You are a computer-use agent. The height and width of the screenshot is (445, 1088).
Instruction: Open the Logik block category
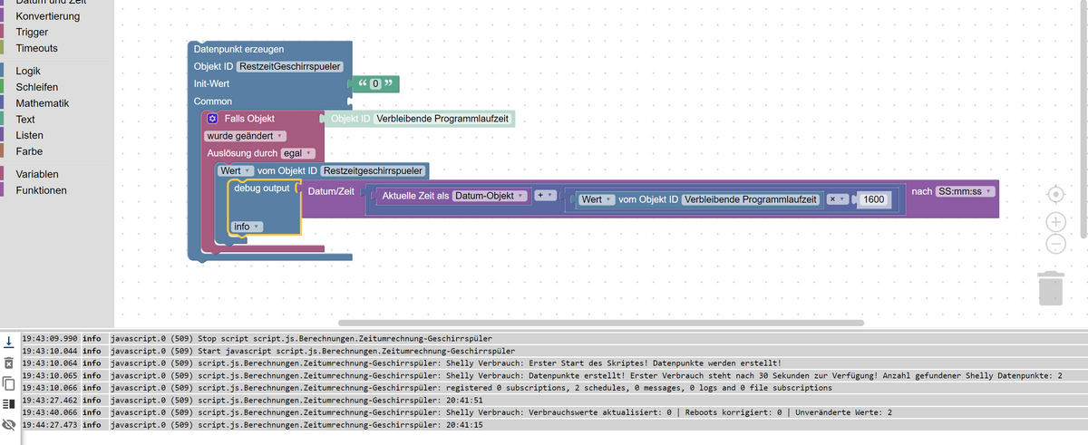(x=27, y=71)
